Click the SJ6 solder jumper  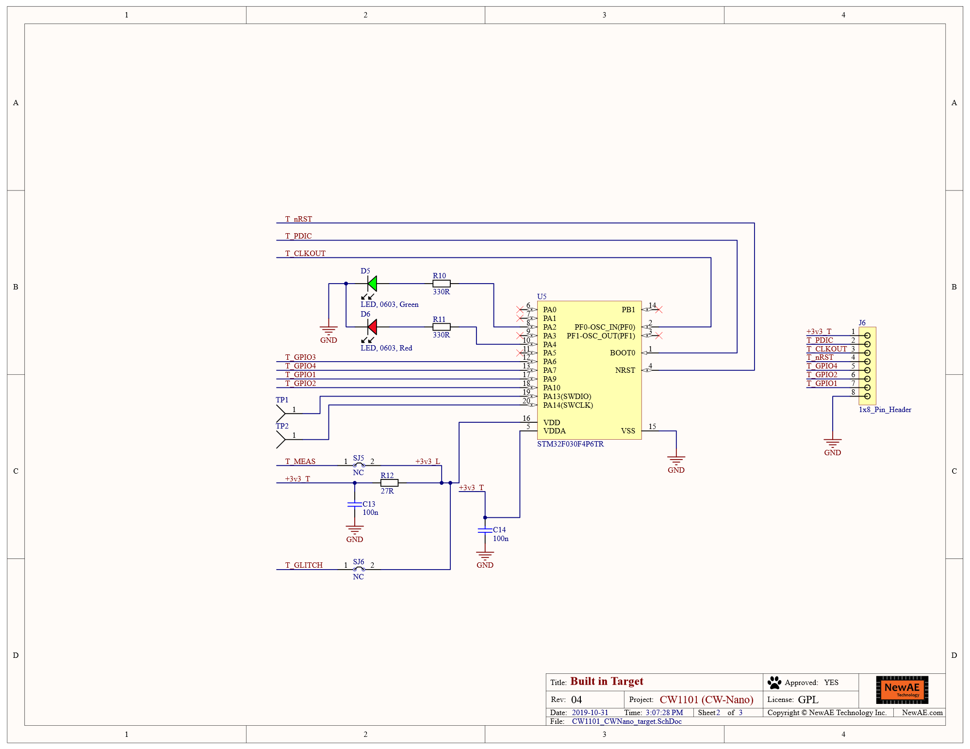pyautogui.click(x=359, y=569)
